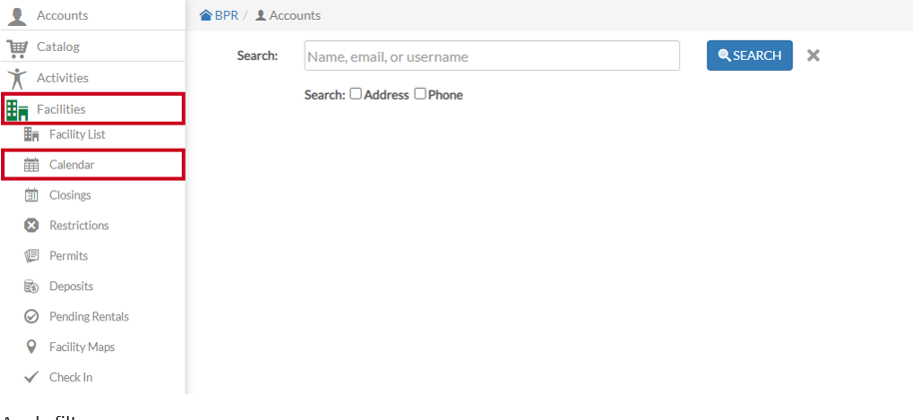The width and height of the screenshot is (913, 420).
Task: Click the Activities figure icon
Action: (17, 78)
